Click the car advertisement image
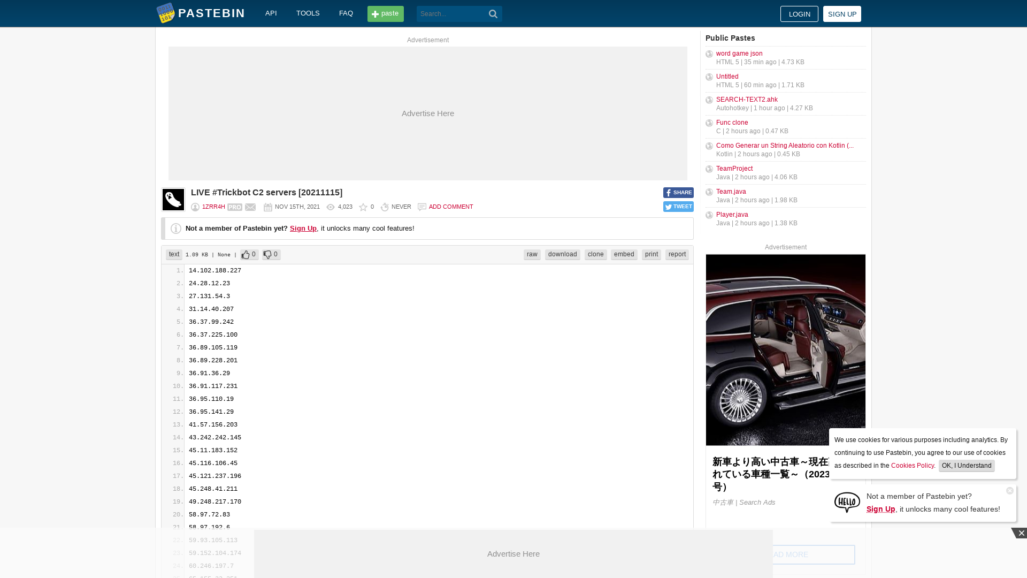This screenshot has width=1027, height=578. pyautogui.click(x=785, y=350)
